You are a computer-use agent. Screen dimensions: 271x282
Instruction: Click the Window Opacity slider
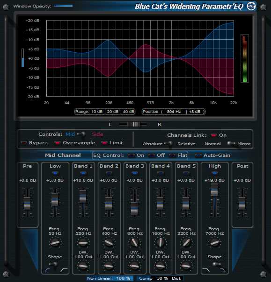(63, 6)
